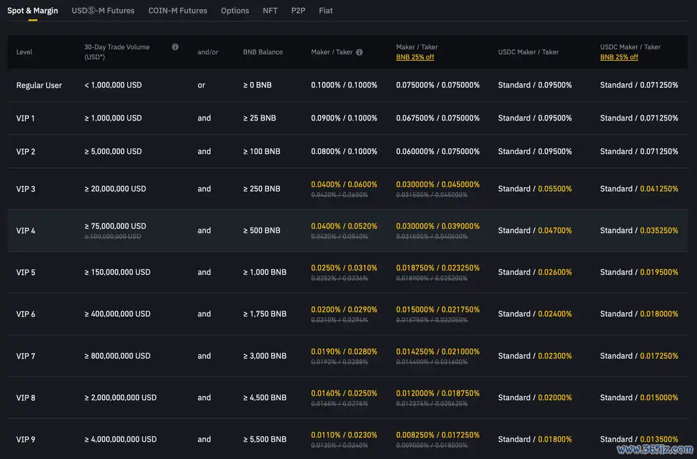This screenshot has height=459, width=697.
Task: Switch to the Spot & Margin tab
Action: 32,10
